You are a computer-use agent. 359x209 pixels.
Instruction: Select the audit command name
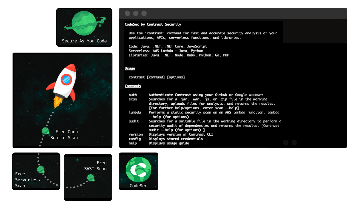tap(134, 121)
